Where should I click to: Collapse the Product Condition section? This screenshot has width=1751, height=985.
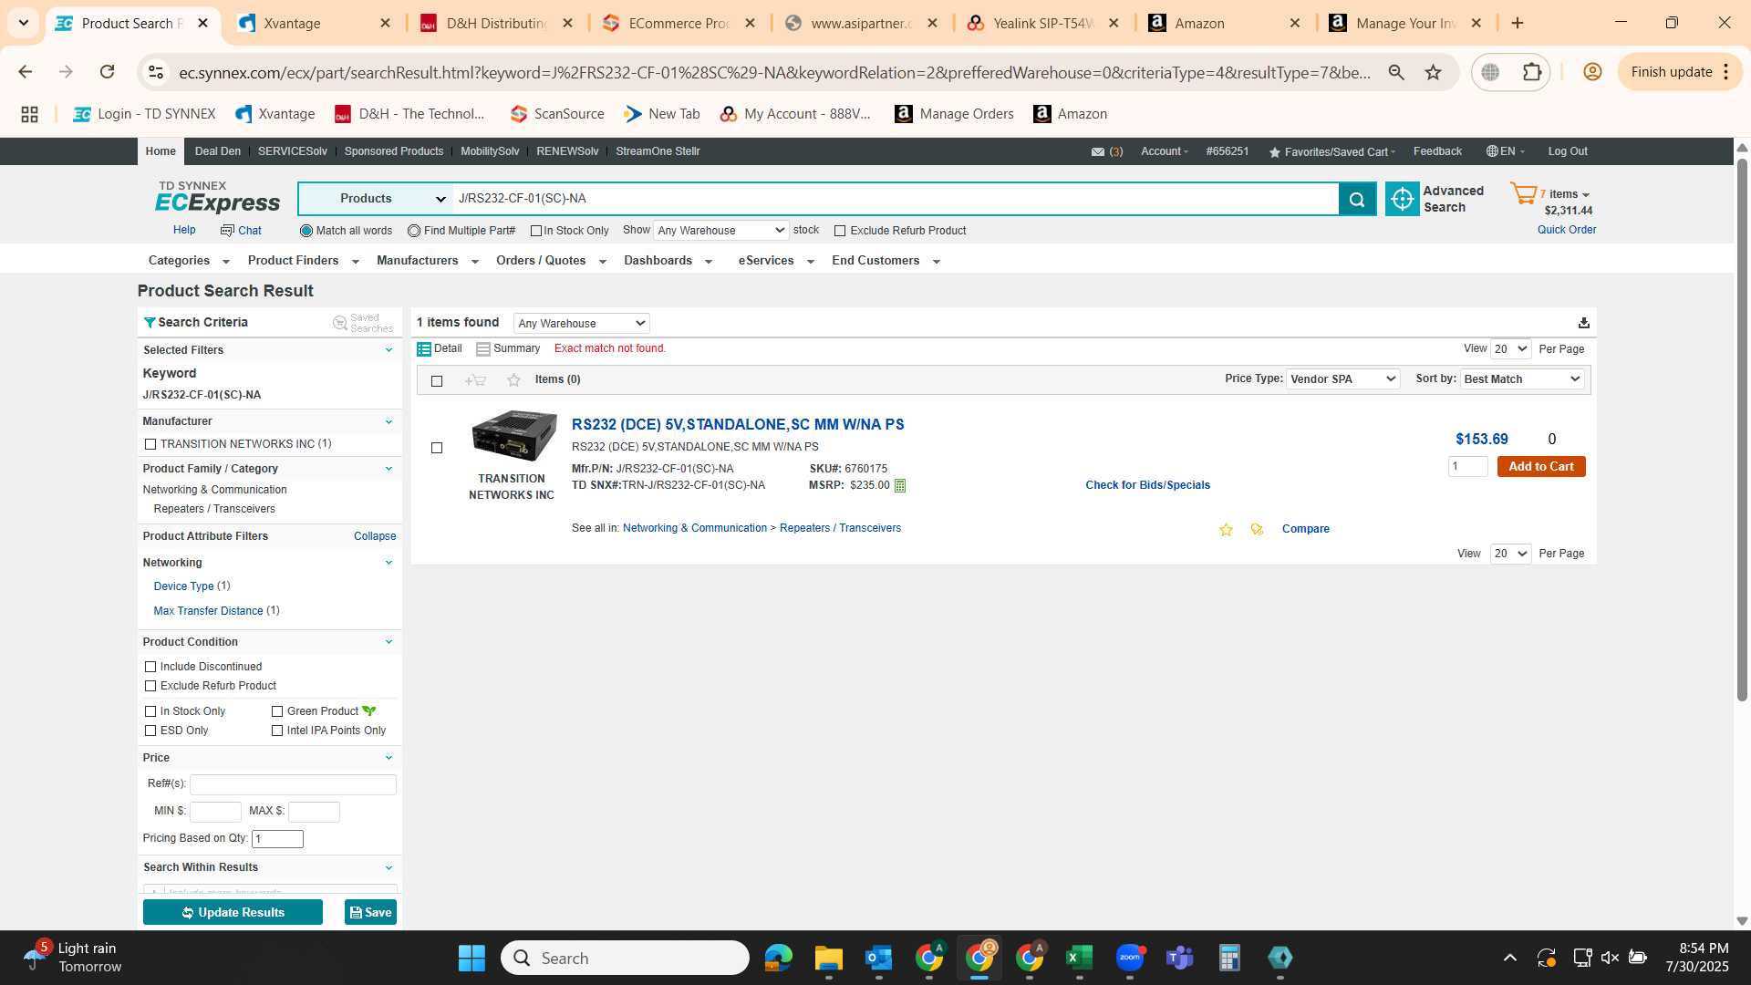389,642
